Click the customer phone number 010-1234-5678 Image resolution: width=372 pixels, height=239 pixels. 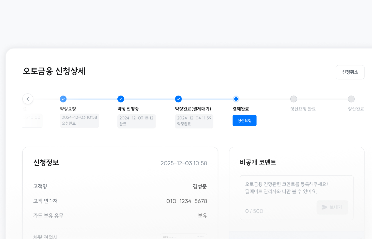(x=187, y=201)
